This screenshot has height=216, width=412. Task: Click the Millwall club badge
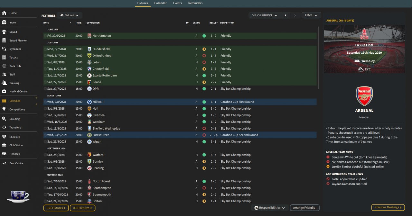89,102
